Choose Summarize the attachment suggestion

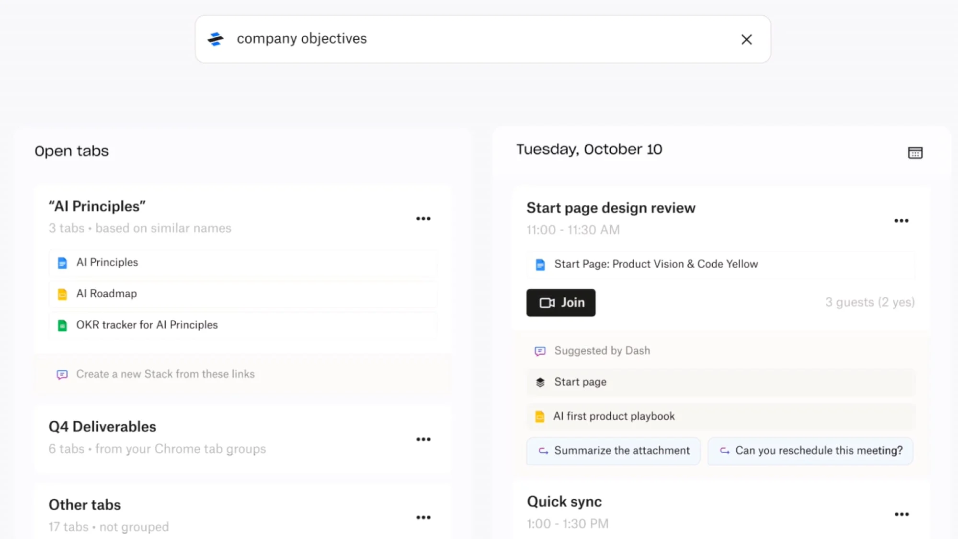pyautogui.click(x=613, y=451)
